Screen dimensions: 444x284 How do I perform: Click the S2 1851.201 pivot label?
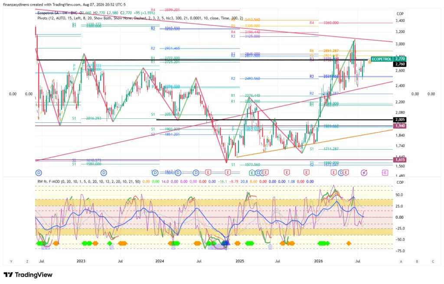click(x=165, y=134)
